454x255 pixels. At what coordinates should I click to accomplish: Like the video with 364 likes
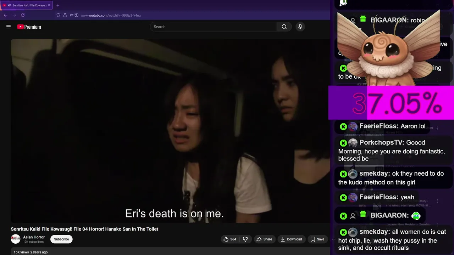pyautogui.click(x=229, y=239)
